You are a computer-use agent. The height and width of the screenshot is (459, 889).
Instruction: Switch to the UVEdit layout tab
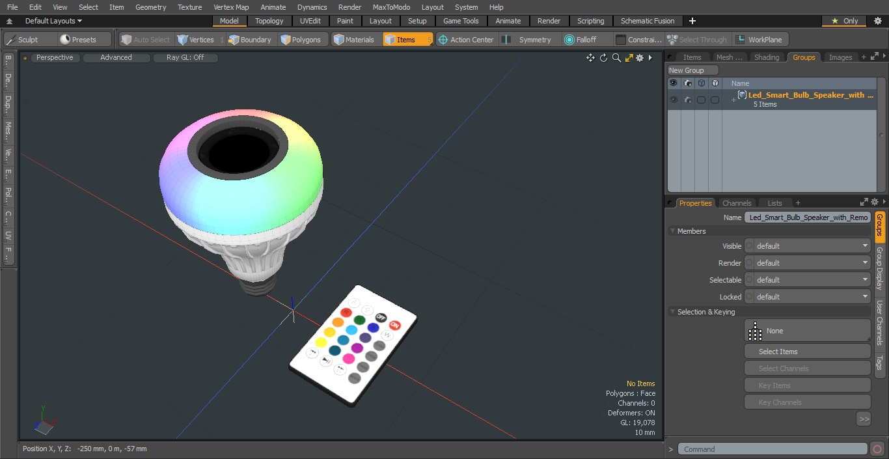click(310, 21)
